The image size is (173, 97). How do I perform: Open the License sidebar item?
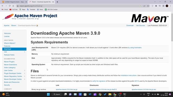click(x=7, y=36)
